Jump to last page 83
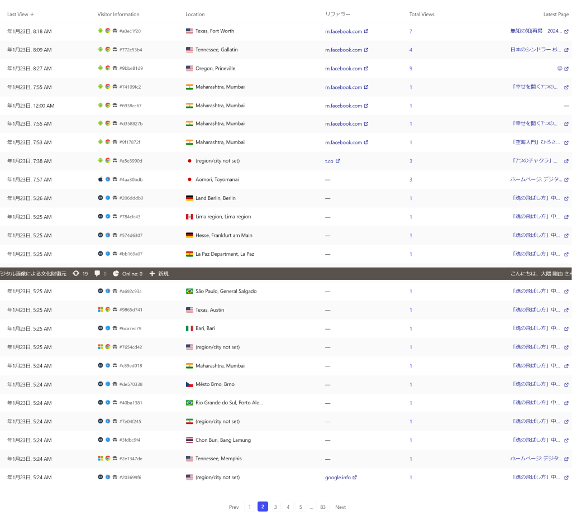The height and width of the screenshot is (515, 572). point(323,507)
